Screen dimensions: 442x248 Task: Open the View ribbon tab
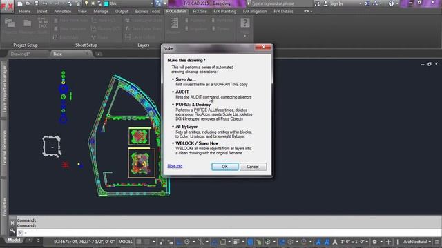[82, 12]
